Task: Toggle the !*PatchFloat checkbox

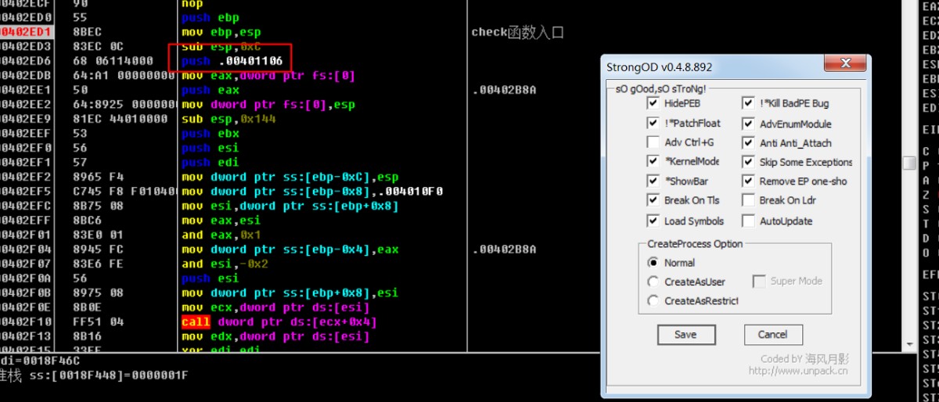Action: pos(653,123)
